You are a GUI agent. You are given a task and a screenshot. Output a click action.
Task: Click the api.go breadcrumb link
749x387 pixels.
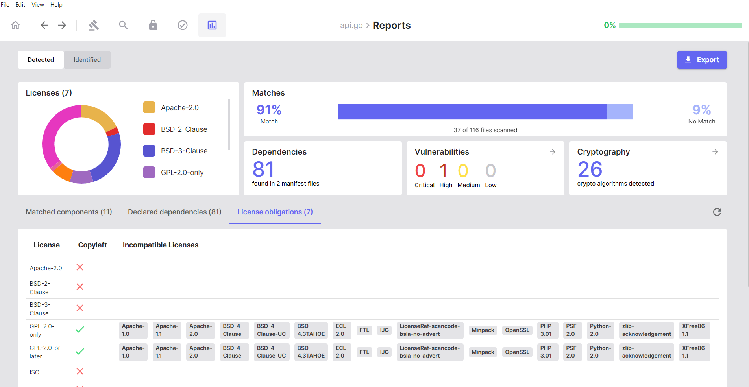(351, 25)
